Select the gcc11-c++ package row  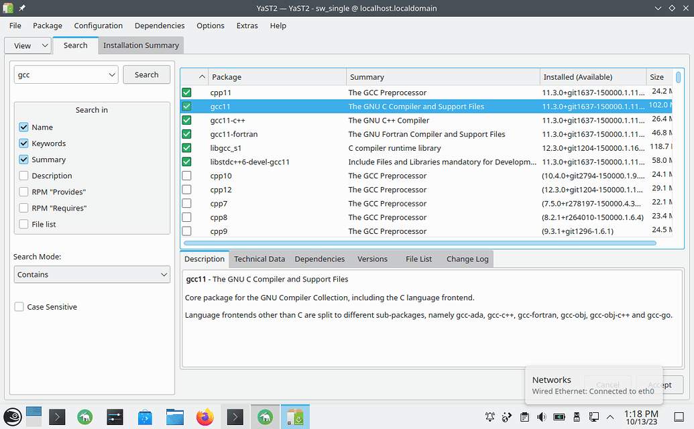click(426, 120)
